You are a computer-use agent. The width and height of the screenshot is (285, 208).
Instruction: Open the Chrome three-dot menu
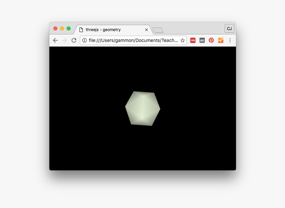click(x=230, y=40)
